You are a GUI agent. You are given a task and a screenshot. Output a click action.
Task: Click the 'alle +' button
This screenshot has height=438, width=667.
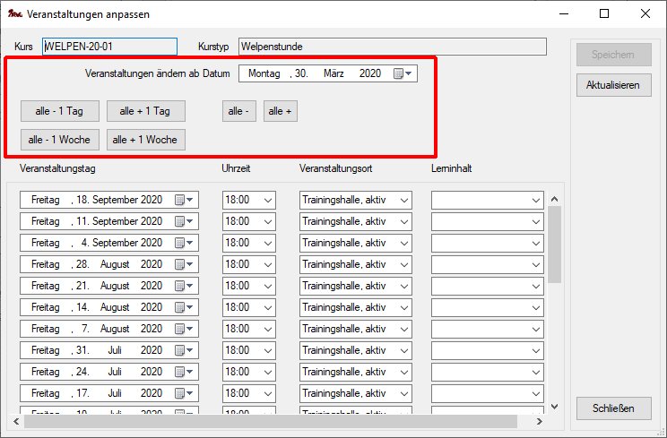[280, 111]
